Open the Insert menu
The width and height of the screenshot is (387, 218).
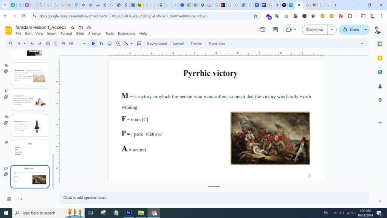click(52, 33)
